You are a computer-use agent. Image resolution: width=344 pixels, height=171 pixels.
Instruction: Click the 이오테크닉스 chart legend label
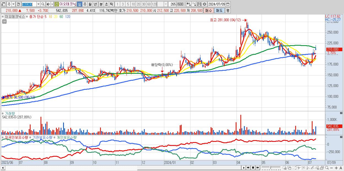pos(15,17)
